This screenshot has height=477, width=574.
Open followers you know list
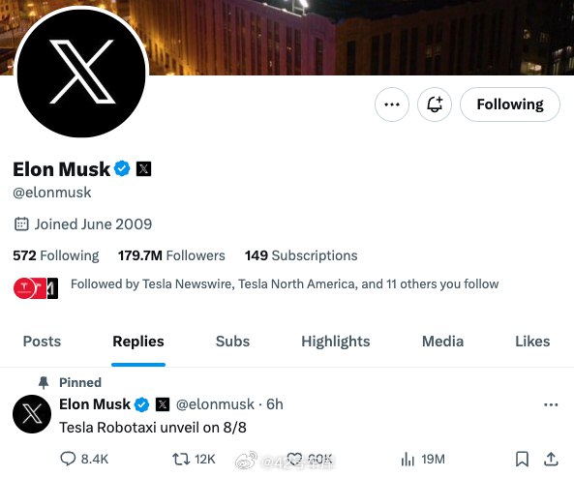click(x=257, y=287)
